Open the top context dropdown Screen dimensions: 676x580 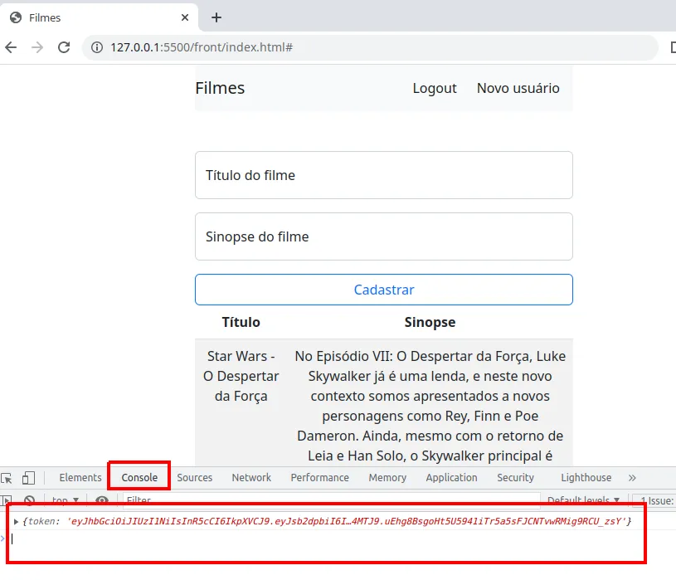pos(65,500)
